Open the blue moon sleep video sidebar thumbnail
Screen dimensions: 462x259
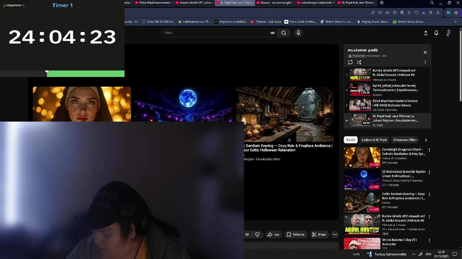tap(362, 180)
